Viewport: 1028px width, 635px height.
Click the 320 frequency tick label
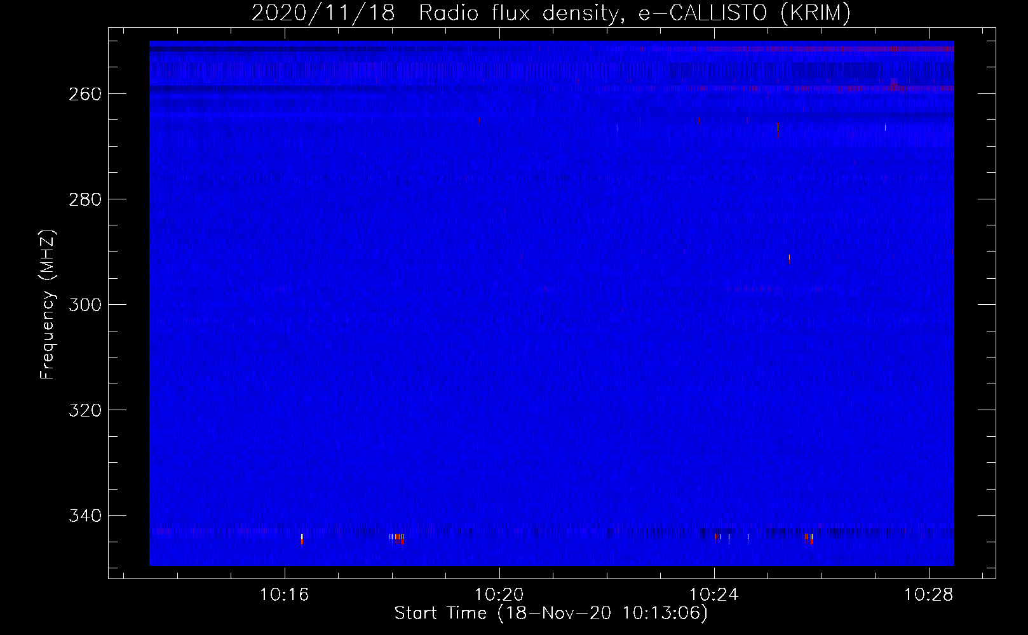[x=85, y=410]
